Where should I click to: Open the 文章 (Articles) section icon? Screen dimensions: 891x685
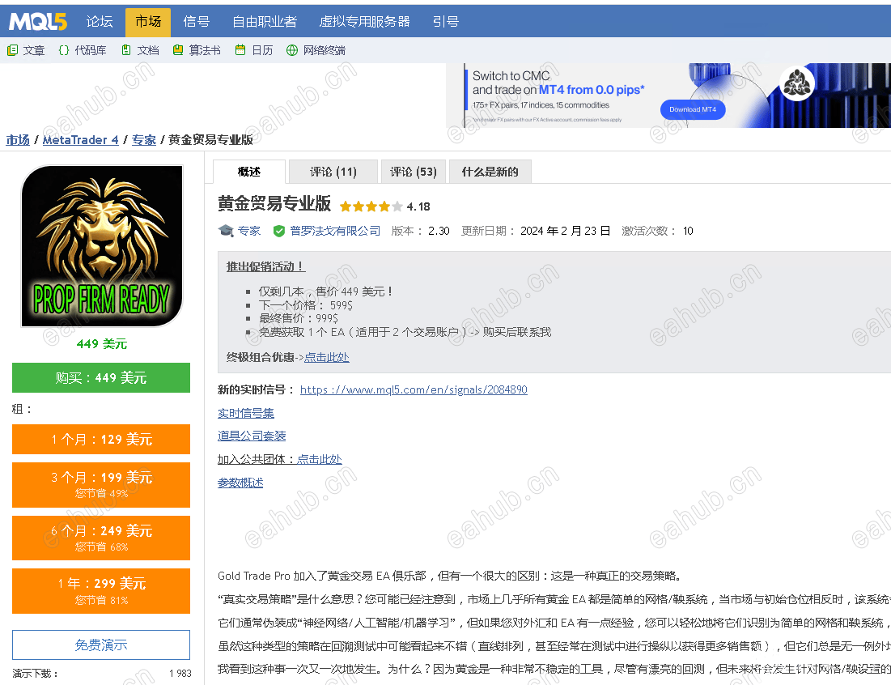click(x=13, y=49)
